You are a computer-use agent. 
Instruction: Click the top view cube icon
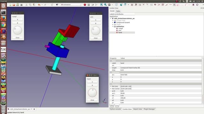point(125,5)
